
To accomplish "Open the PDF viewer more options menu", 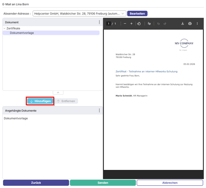I will click(197, 24).
